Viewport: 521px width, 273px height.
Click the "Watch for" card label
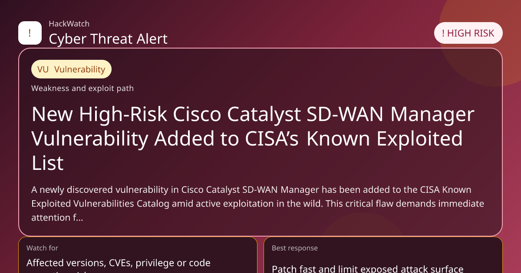click(x=42, y=248)
